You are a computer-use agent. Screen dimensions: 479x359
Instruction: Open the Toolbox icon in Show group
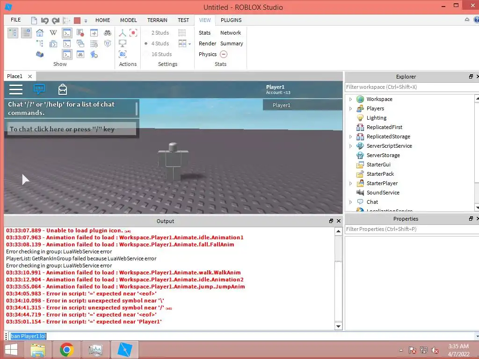pyautogui.click(x=40, y=54)
